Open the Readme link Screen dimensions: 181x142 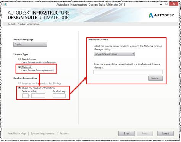64,134
